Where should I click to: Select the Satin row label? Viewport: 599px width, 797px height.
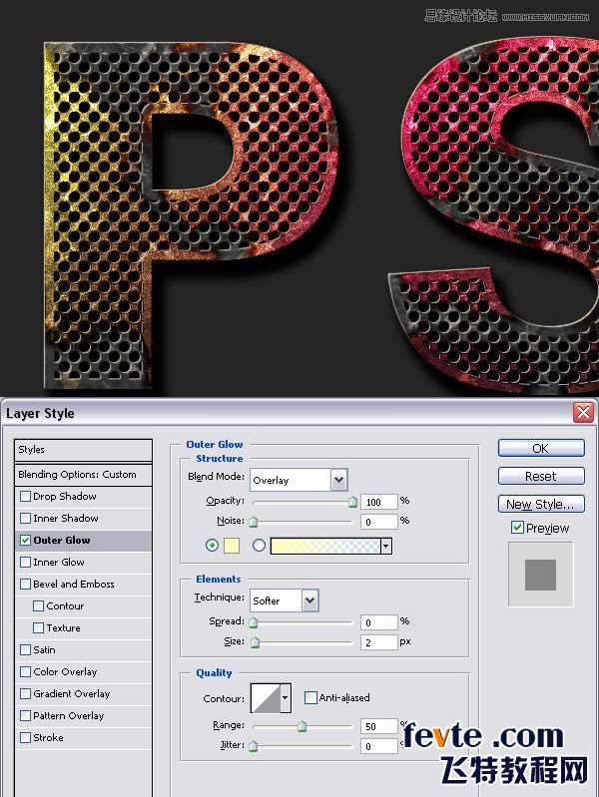pyautogui.click(x=44, y=649)
